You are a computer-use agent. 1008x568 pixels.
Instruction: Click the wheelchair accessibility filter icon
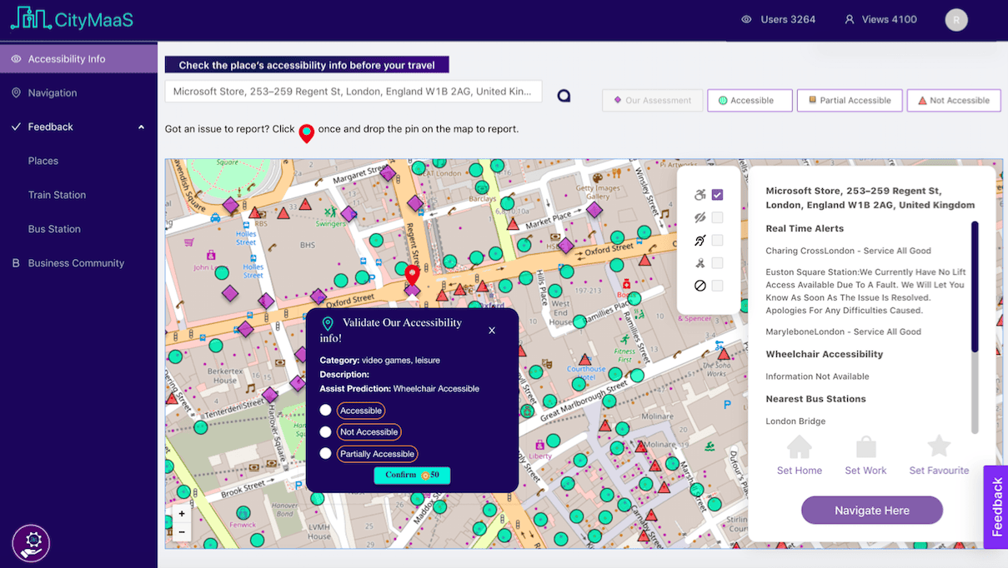pyautogui.click(x=700, y=195)
